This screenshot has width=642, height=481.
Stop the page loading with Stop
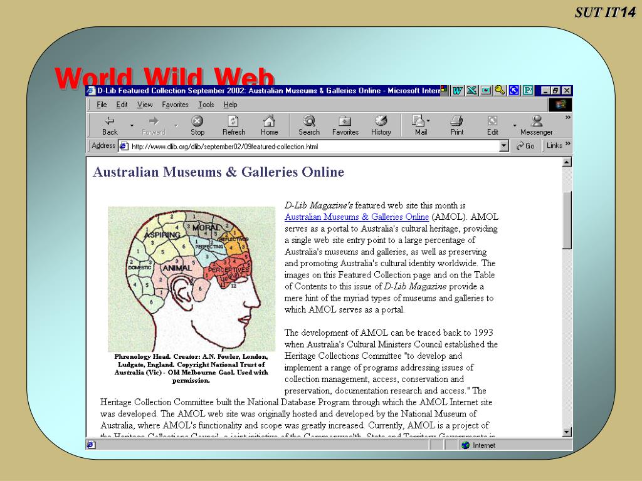click(197, 125)
